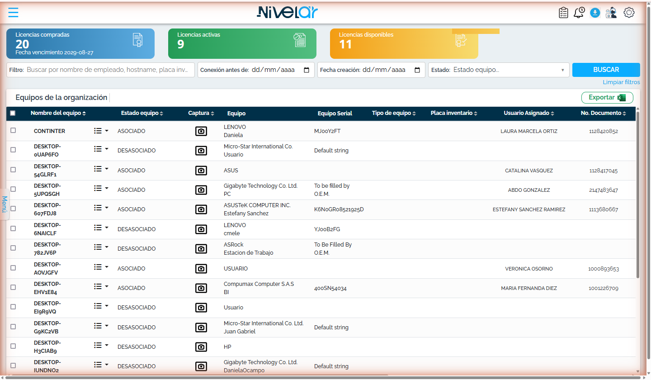
Task: Click the support user icon in header
Action: (x=611, y=13)
